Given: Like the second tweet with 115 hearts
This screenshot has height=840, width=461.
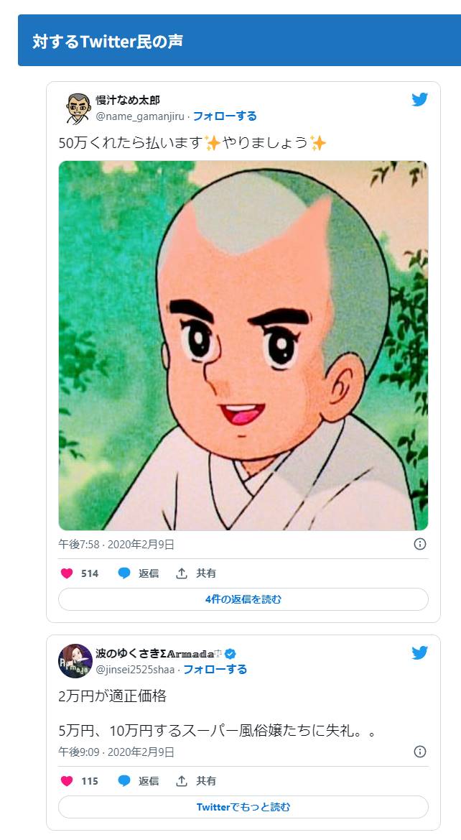Looking at the screenshot, I should coord(67,781).
